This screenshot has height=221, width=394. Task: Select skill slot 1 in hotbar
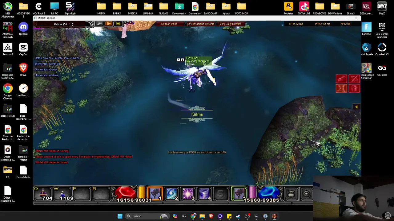(x=155, y=194)
